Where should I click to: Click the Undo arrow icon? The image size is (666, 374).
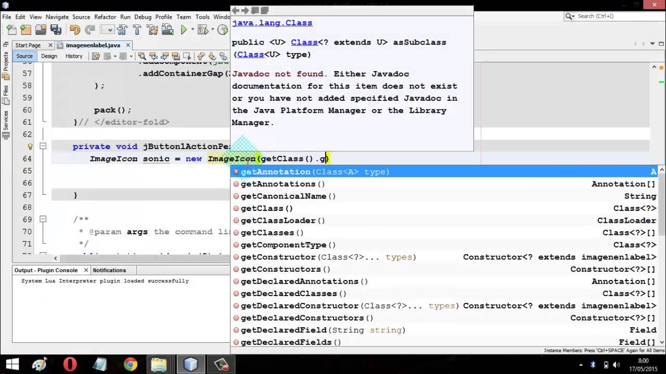tap(75, 30)
